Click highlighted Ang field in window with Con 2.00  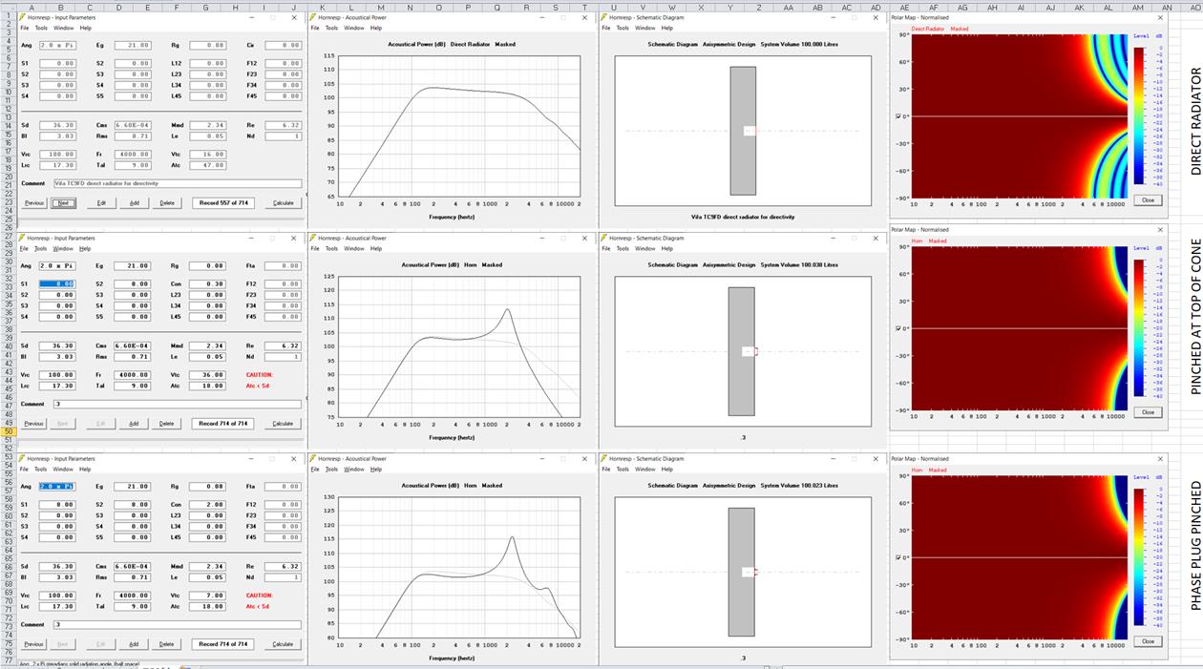(x=57, y=486)
